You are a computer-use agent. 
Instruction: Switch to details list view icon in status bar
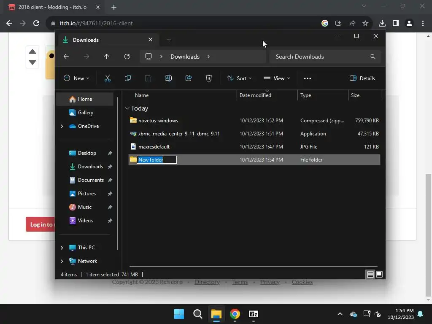[370, 274]
